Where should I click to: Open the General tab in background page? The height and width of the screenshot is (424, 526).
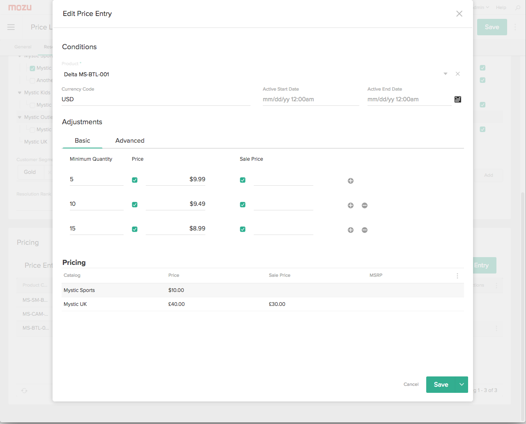point(23,47)
